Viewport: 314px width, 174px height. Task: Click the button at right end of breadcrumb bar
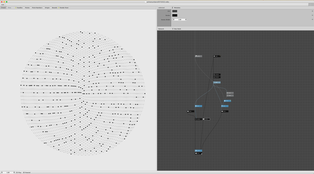[311, 5]
